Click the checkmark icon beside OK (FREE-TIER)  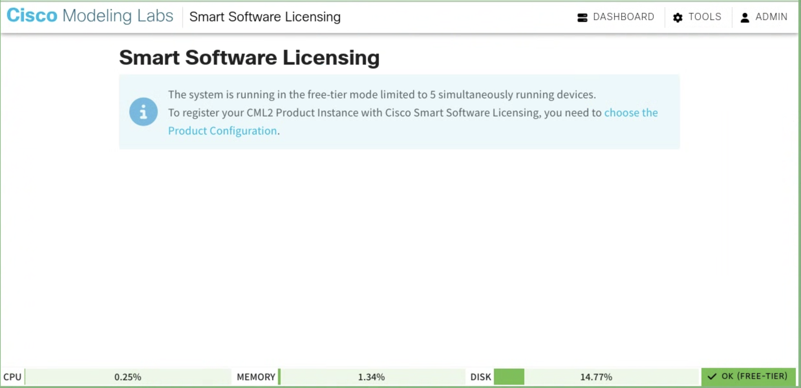click(712, 377)
